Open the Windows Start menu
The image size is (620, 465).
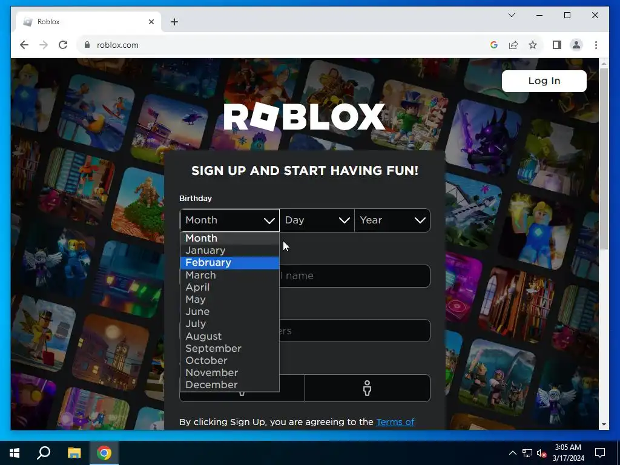click(15, 453)
